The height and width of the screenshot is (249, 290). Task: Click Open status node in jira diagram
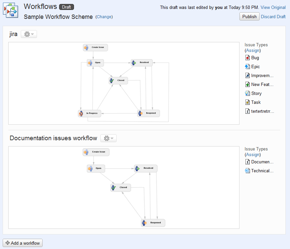[95, 63]
